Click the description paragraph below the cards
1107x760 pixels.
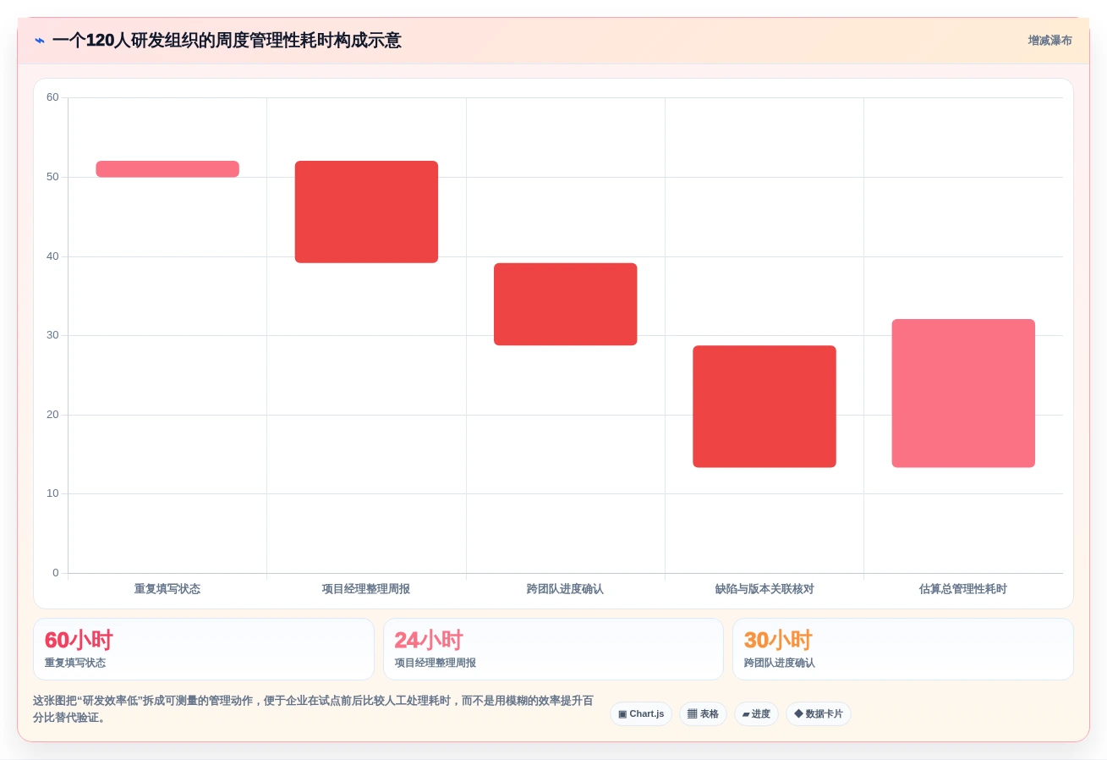(x=313, y=709)
